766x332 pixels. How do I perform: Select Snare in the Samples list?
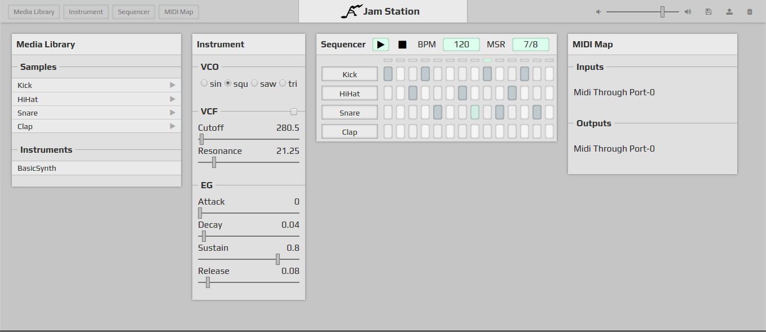coord(96,113)
